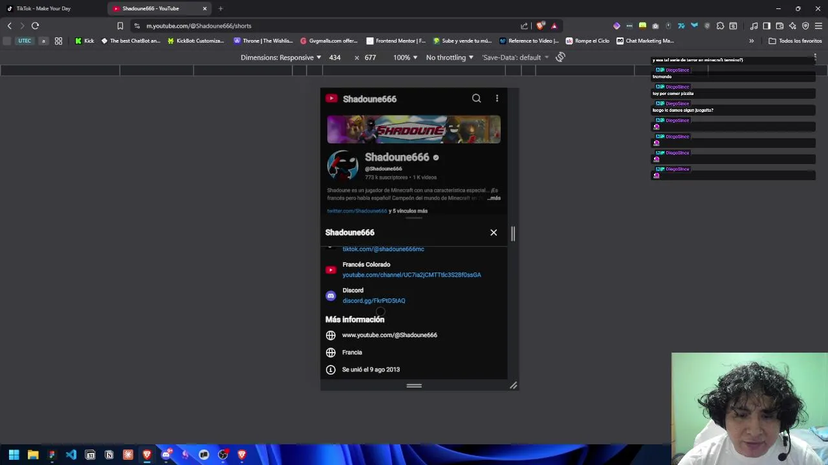Open the Rompe el Ciclo bookmark
The width and height of the screenshot is (828, 465).
coord(587,41)
